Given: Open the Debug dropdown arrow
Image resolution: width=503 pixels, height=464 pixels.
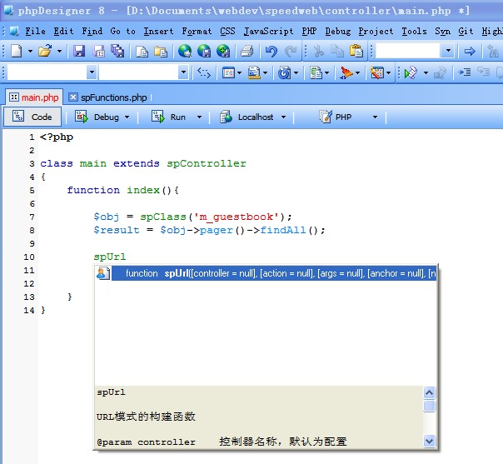Looking at the screenshot, I should pos(127,117).
